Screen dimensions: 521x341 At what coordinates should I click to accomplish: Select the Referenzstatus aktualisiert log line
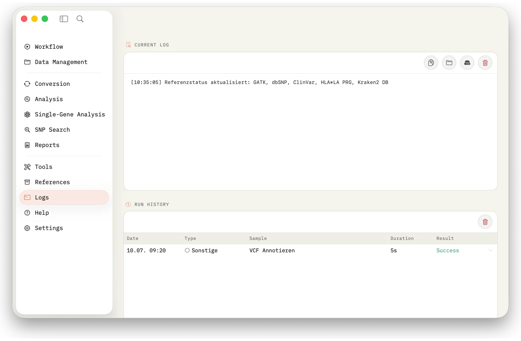point(260,82)
